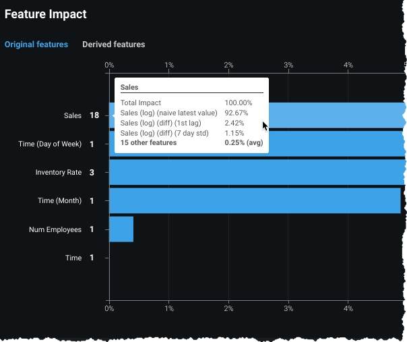Click '15 other features' in tooltip
The height and width of the screenshot is (342, 407).
tap(148, 143)
